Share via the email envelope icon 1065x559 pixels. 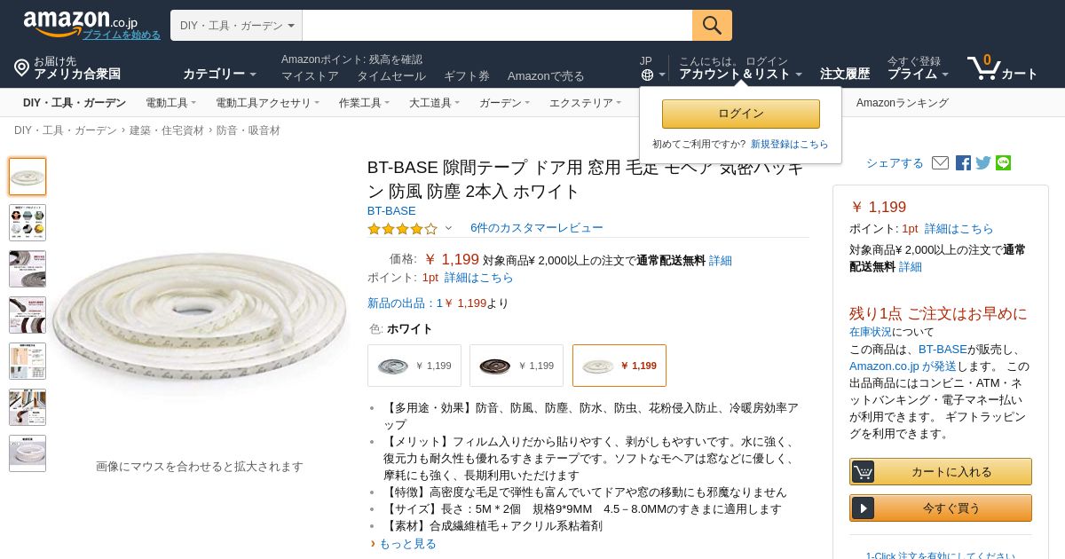[x=940, y=163]
